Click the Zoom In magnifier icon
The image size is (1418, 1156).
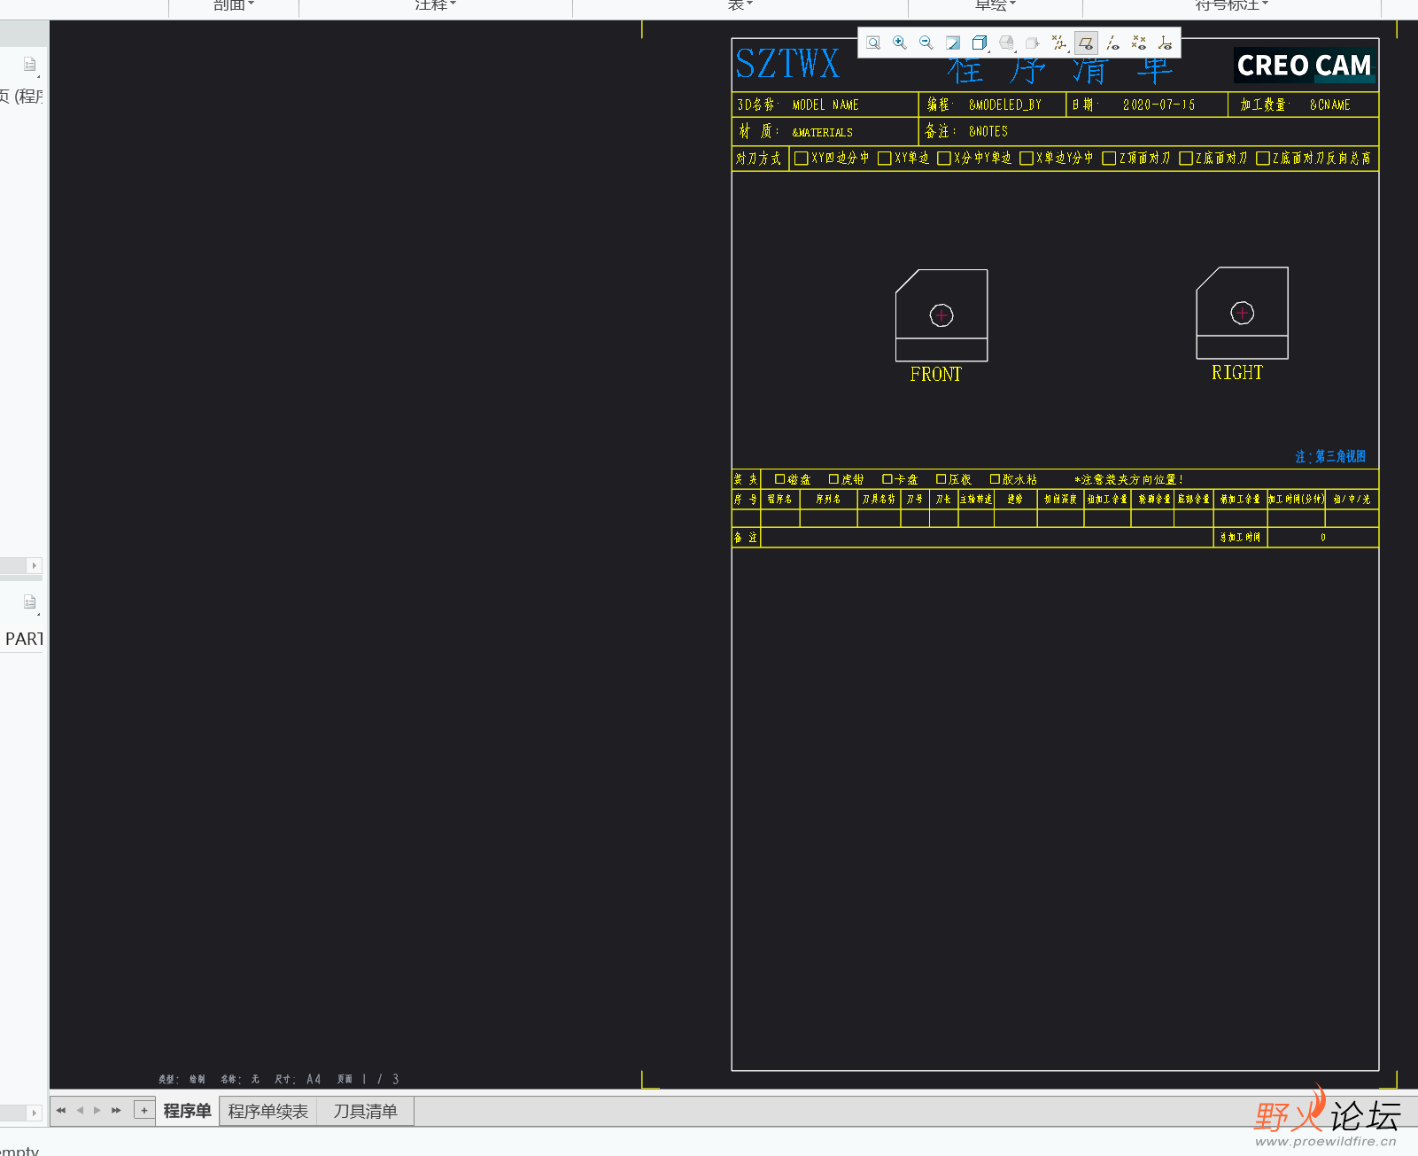pyautogui.click(x=900, y=43)
